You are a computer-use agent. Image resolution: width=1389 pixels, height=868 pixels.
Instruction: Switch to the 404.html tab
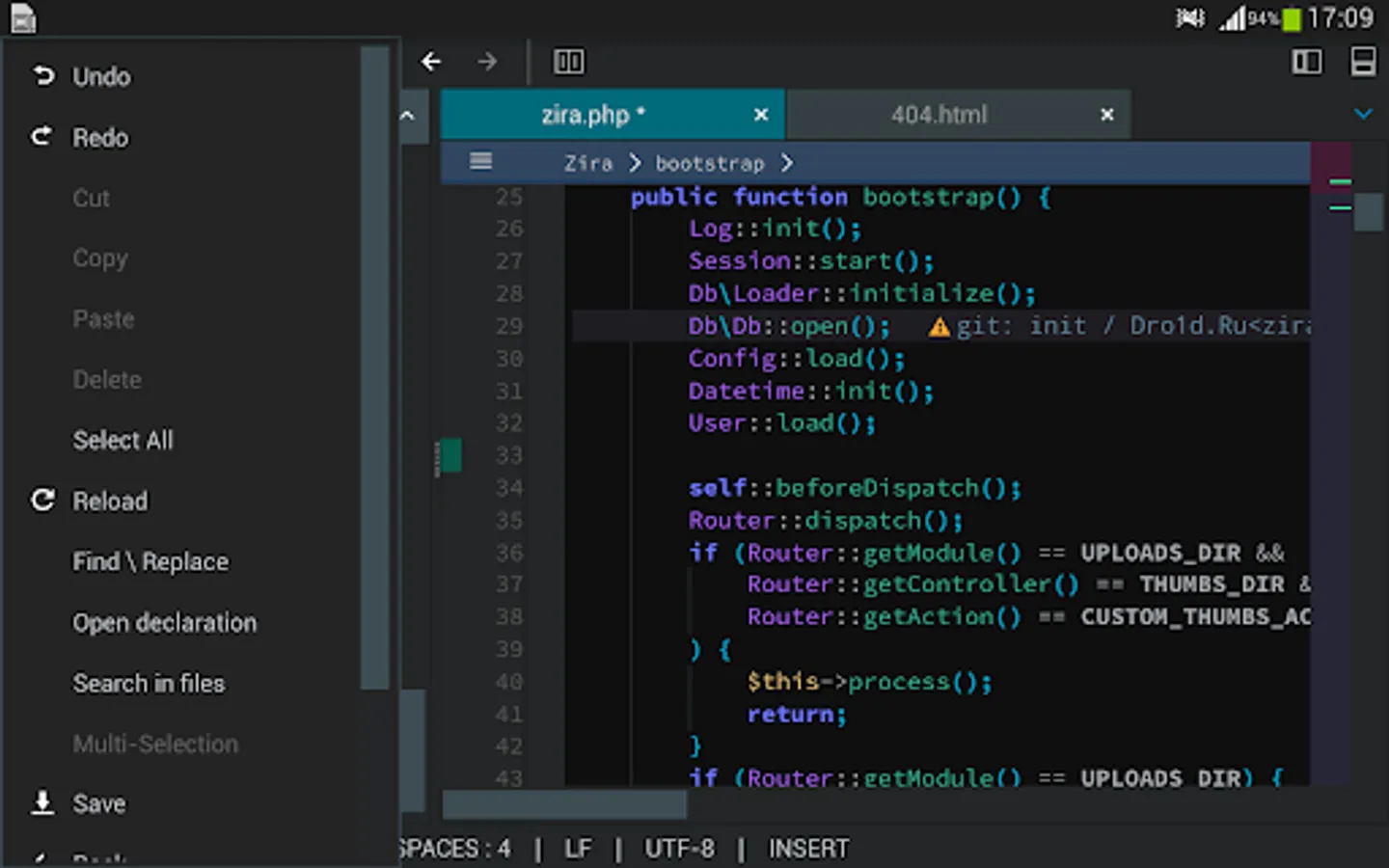coord(939,115)
